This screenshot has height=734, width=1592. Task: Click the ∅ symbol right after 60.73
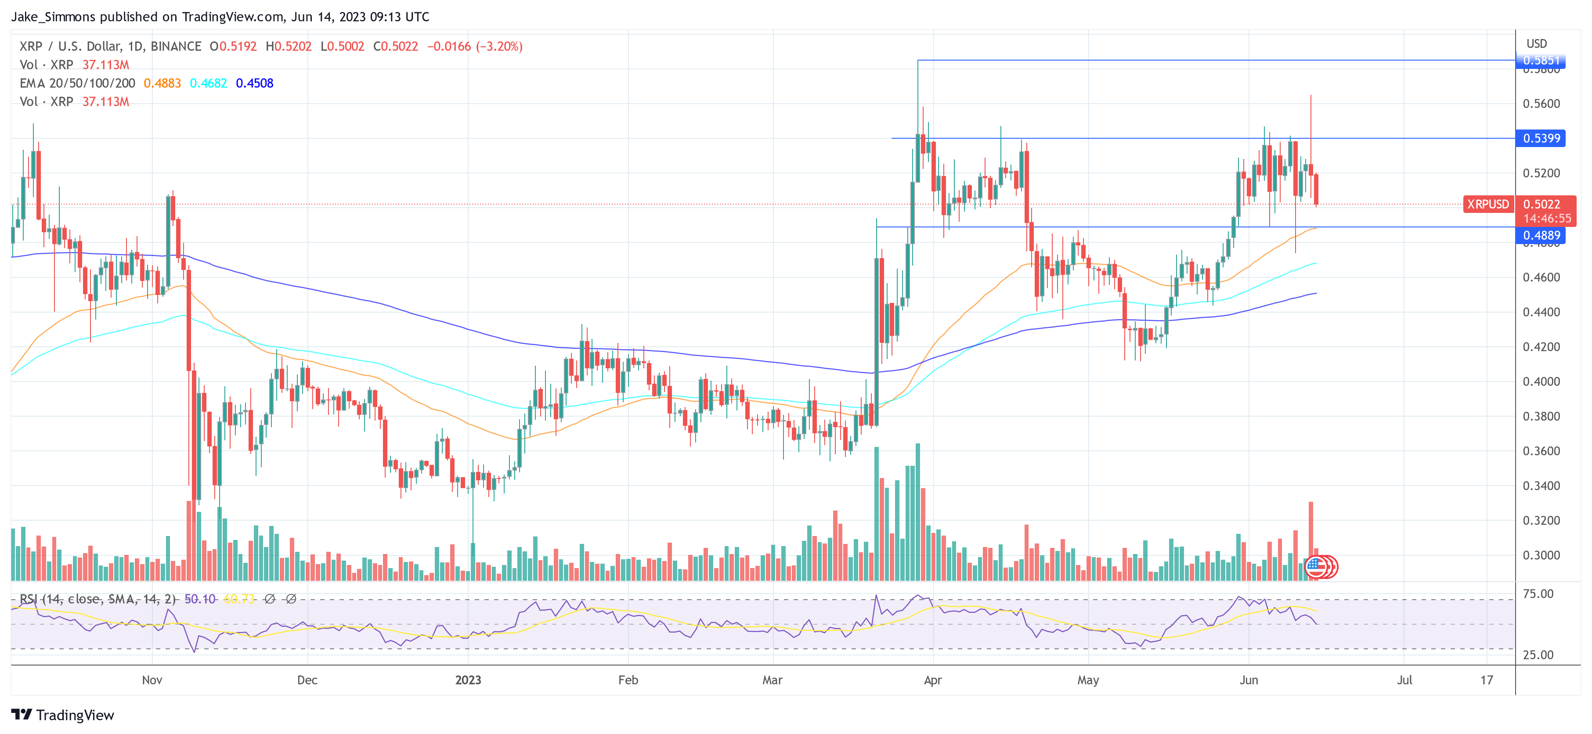pos(270,599)
